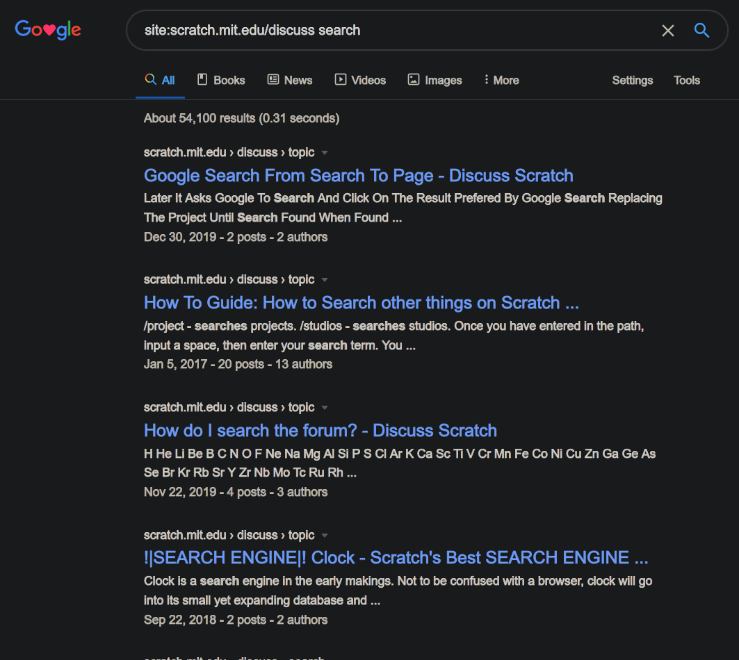Open the Books search filter
The width and height of the screenshot is (739, 660).
221,80
